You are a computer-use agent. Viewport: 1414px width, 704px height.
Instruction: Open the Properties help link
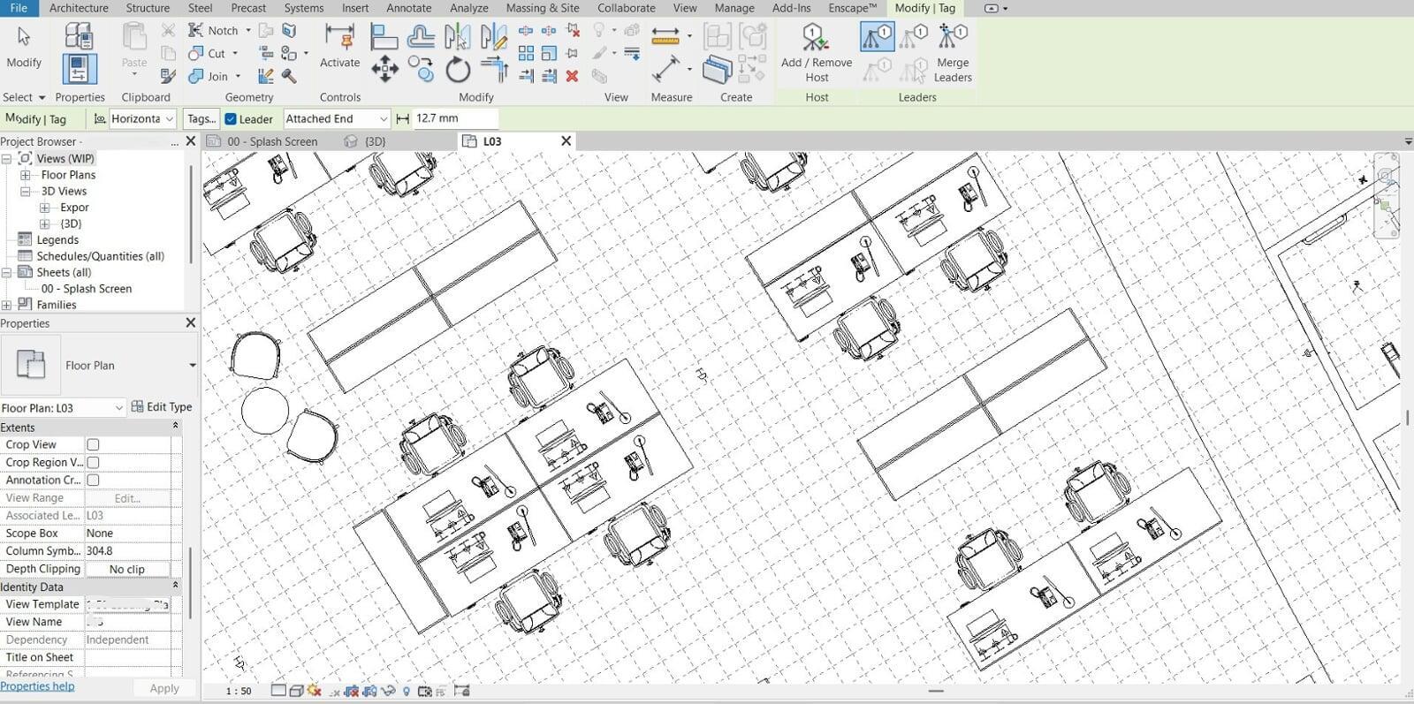click(x=37, y=686)
